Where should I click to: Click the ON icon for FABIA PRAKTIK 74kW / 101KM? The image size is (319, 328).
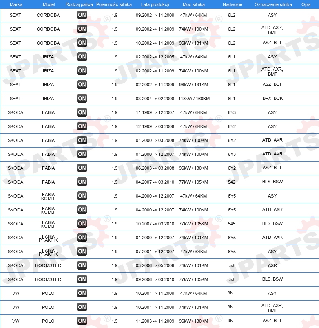pos(82,238)
